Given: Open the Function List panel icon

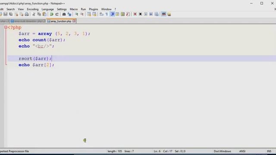Looking at the screenshot, I should (128, 14).
